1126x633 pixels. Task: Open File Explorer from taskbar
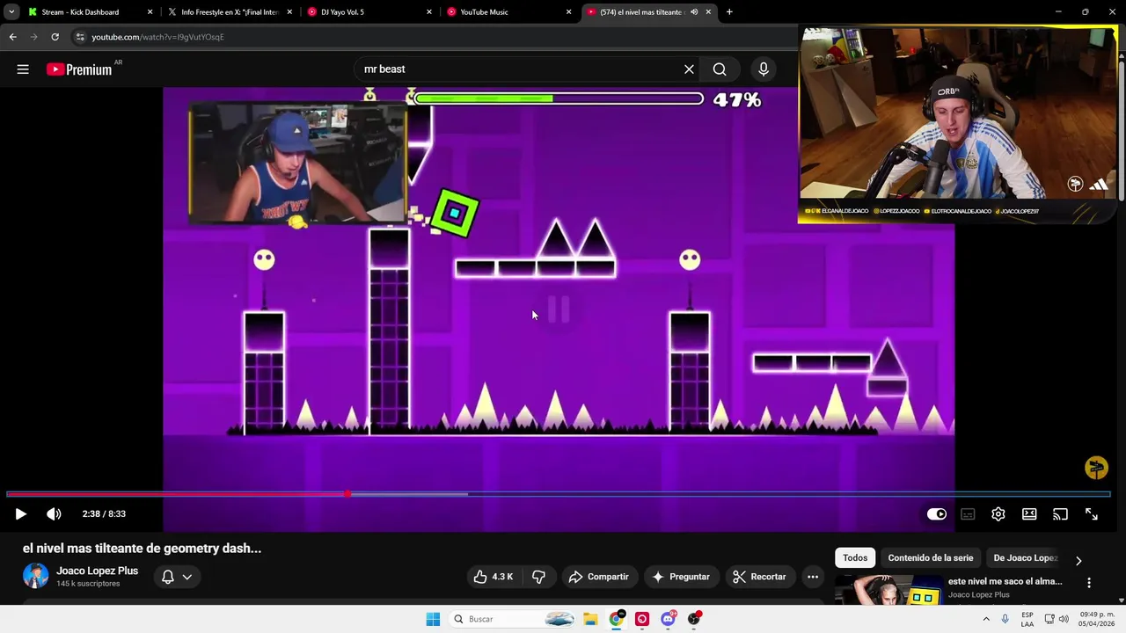point(590,619)
